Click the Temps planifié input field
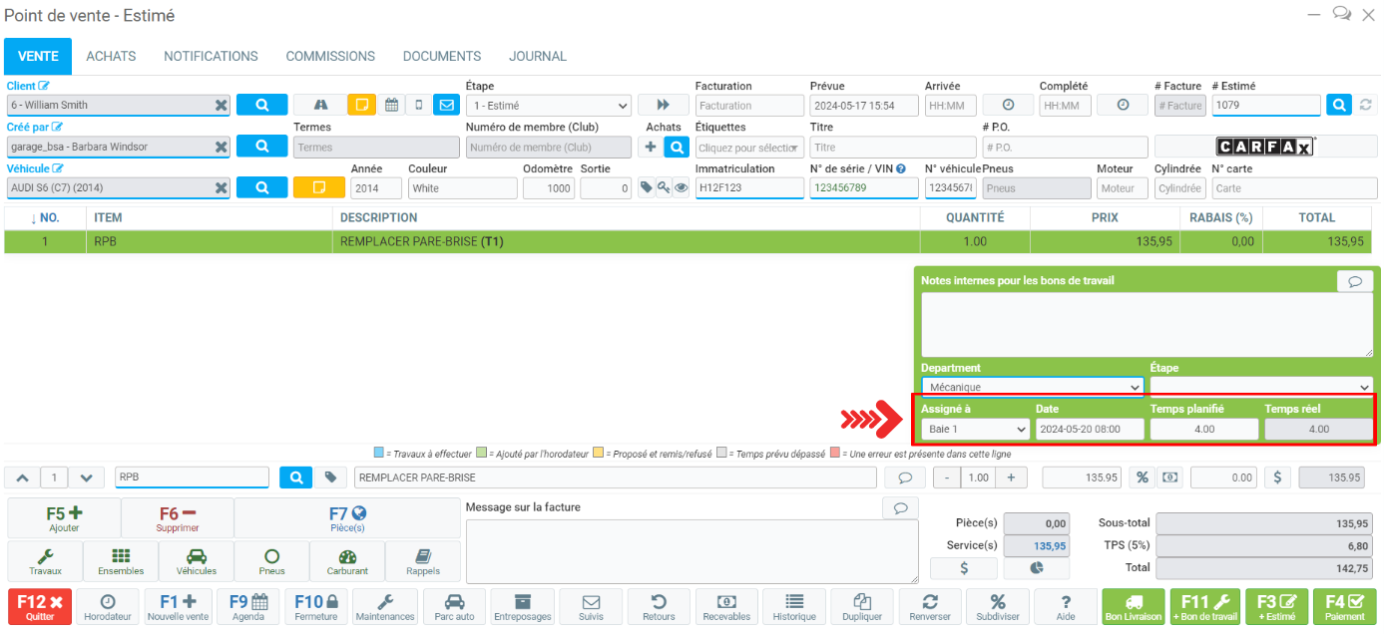 (1203, 429)
